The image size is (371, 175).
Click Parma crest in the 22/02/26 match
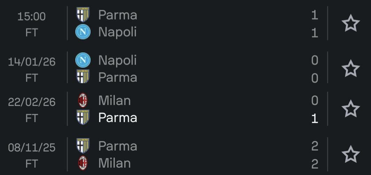(83, 117)
